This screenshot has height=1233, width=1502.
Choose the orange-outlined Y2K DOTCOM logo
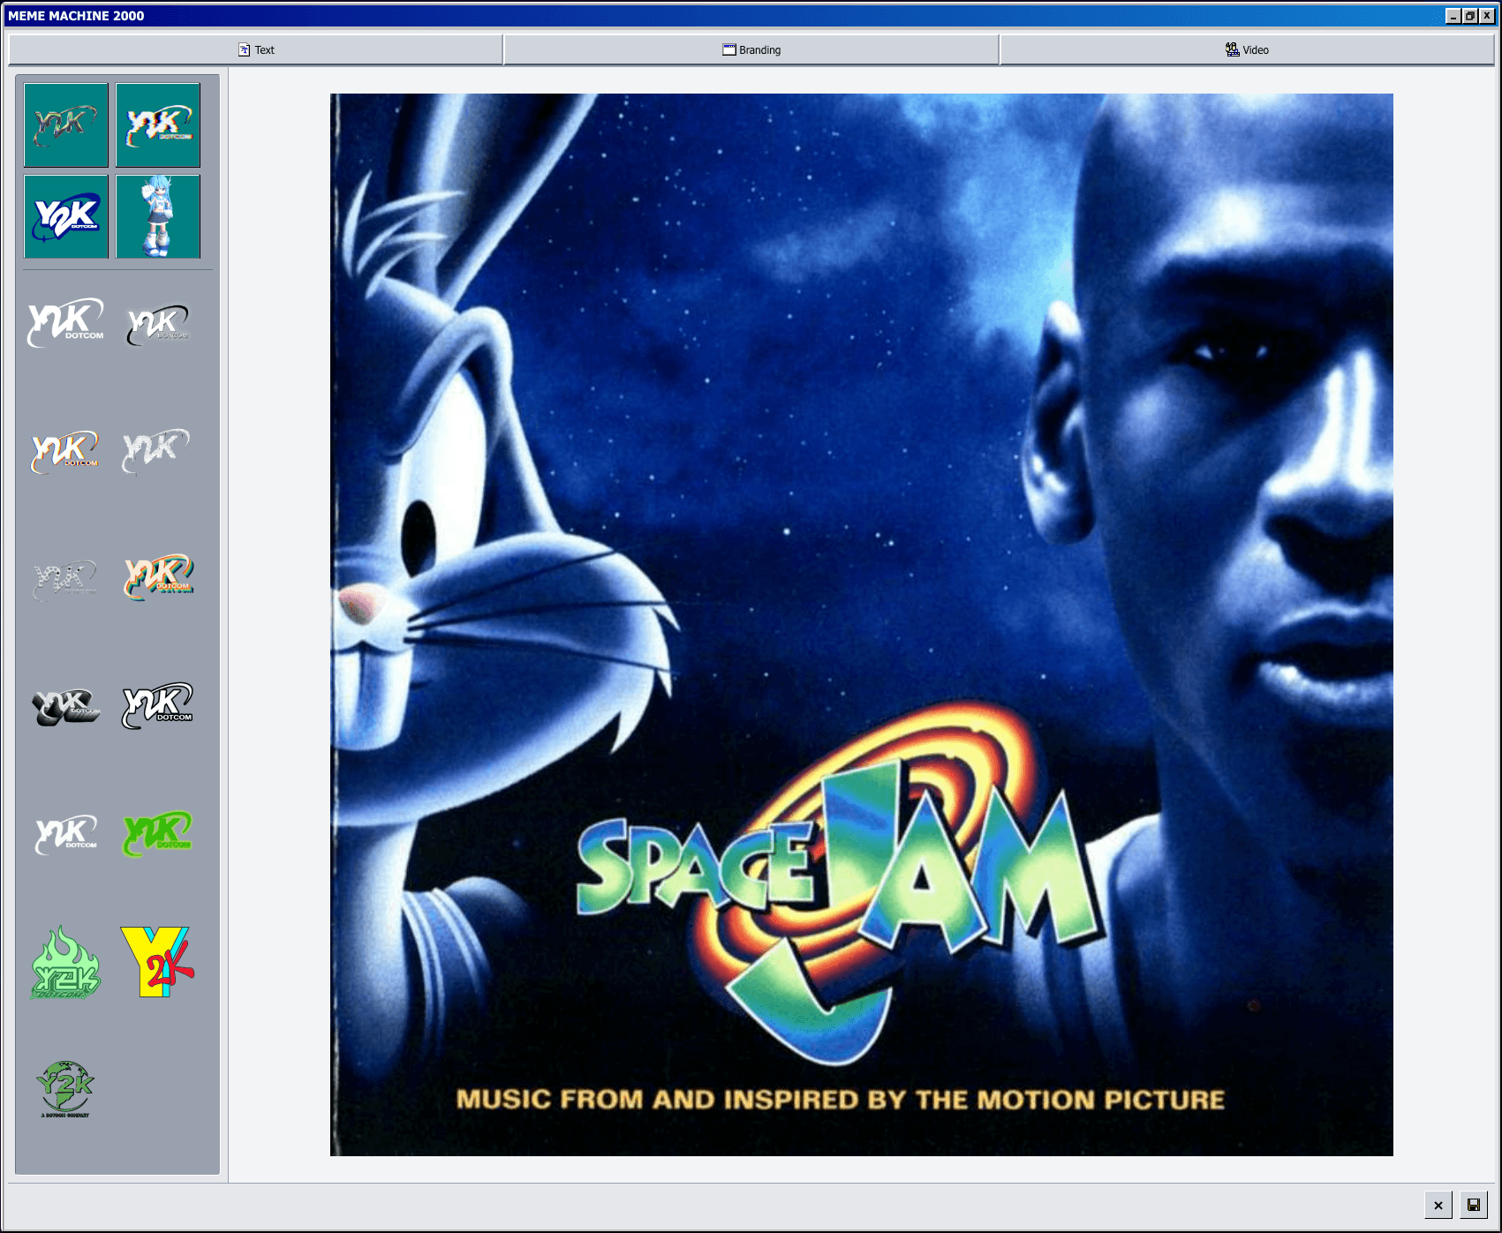click(x=66, y=452)
